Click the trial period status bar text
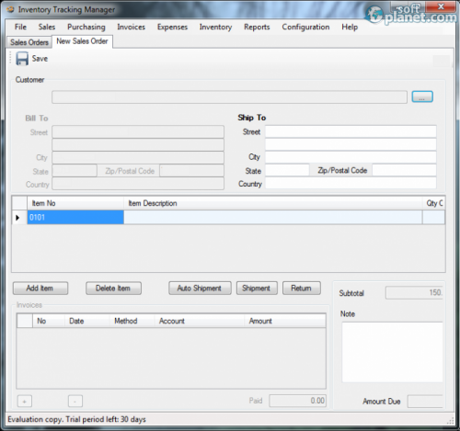This screenshot has height=431, width=460. pos(76,419)
